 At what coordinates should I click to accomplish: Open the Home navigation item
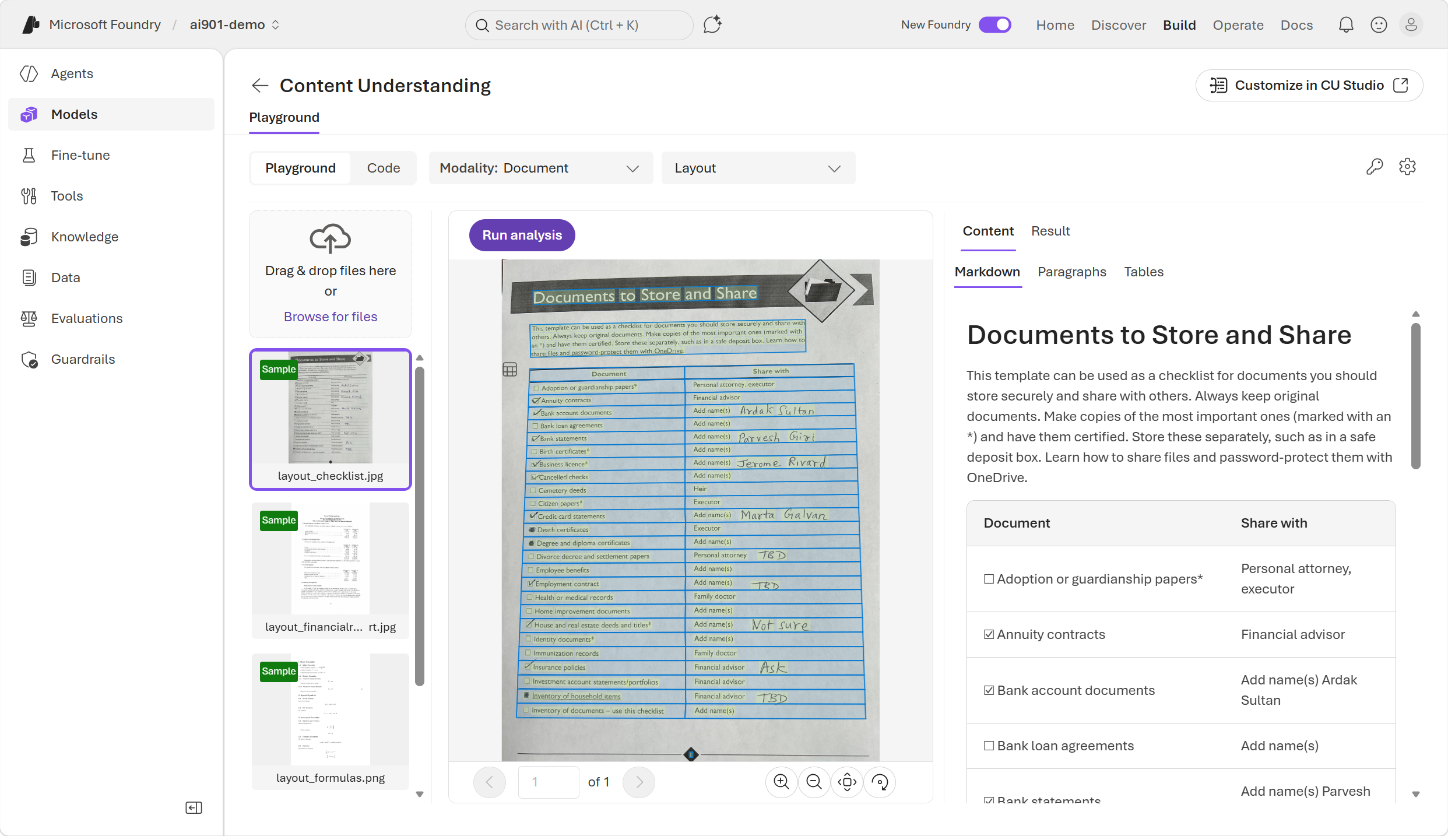1055,25
